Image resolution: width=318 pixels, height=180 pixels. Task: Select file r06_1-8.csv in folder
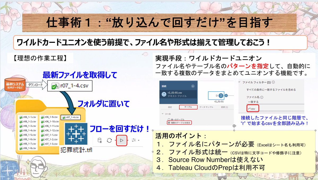click(x=28, y=148)
